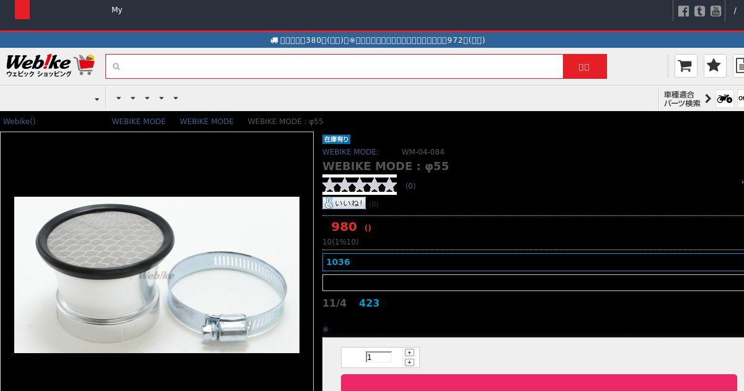Click the shipping fee banner text
This screenshot has height=391, width=744.
(x=383, y=40)
